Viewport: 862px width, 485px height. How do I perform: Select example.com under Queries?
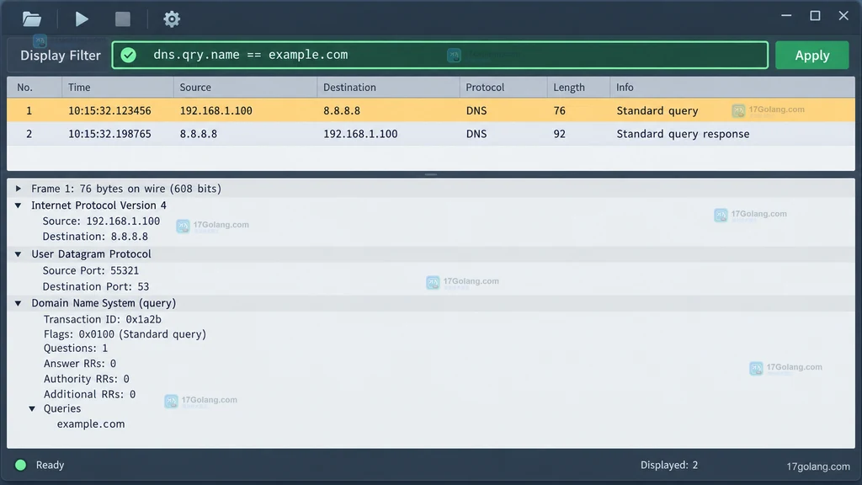click(x=91, y=424)
